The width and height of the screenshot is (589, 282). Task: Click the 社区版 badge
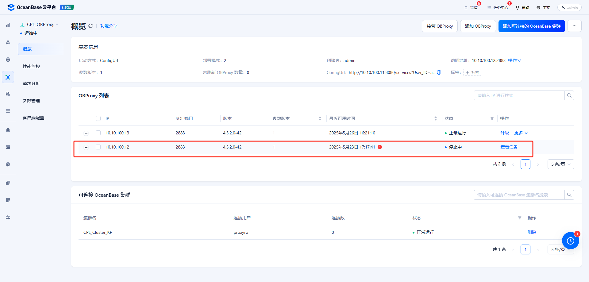pos(67,7)
